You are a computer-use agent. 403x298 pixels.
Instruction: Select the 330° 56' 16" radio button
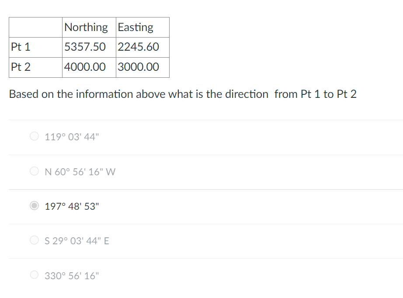34,275
